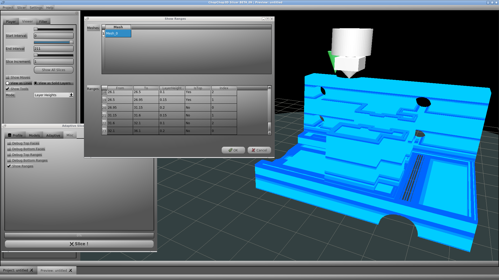Image resolution: width=499 pixels, height=280 pixels.
Task: Enable the Show Moves checkbox
Action: click(8, 77)
